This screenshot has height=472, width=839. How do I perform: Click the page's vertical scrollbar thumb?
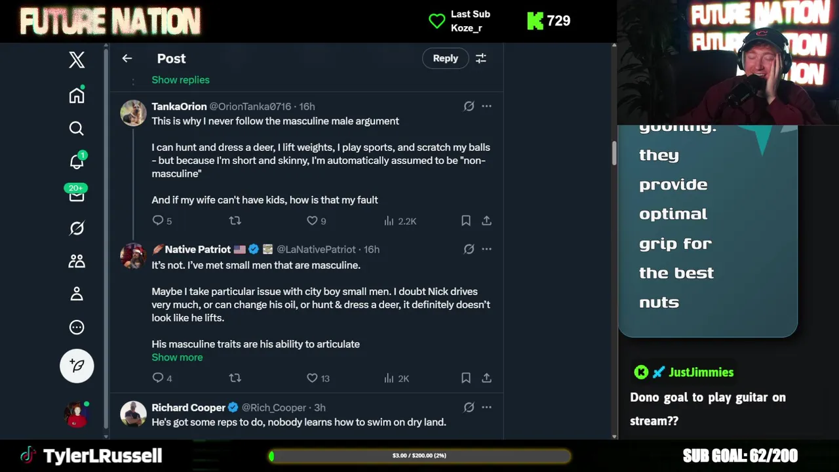(614, 152)
